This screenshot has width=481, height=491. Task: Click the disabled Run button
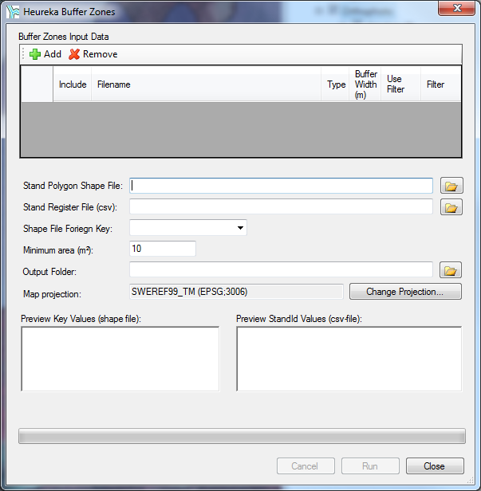point(370,466)
